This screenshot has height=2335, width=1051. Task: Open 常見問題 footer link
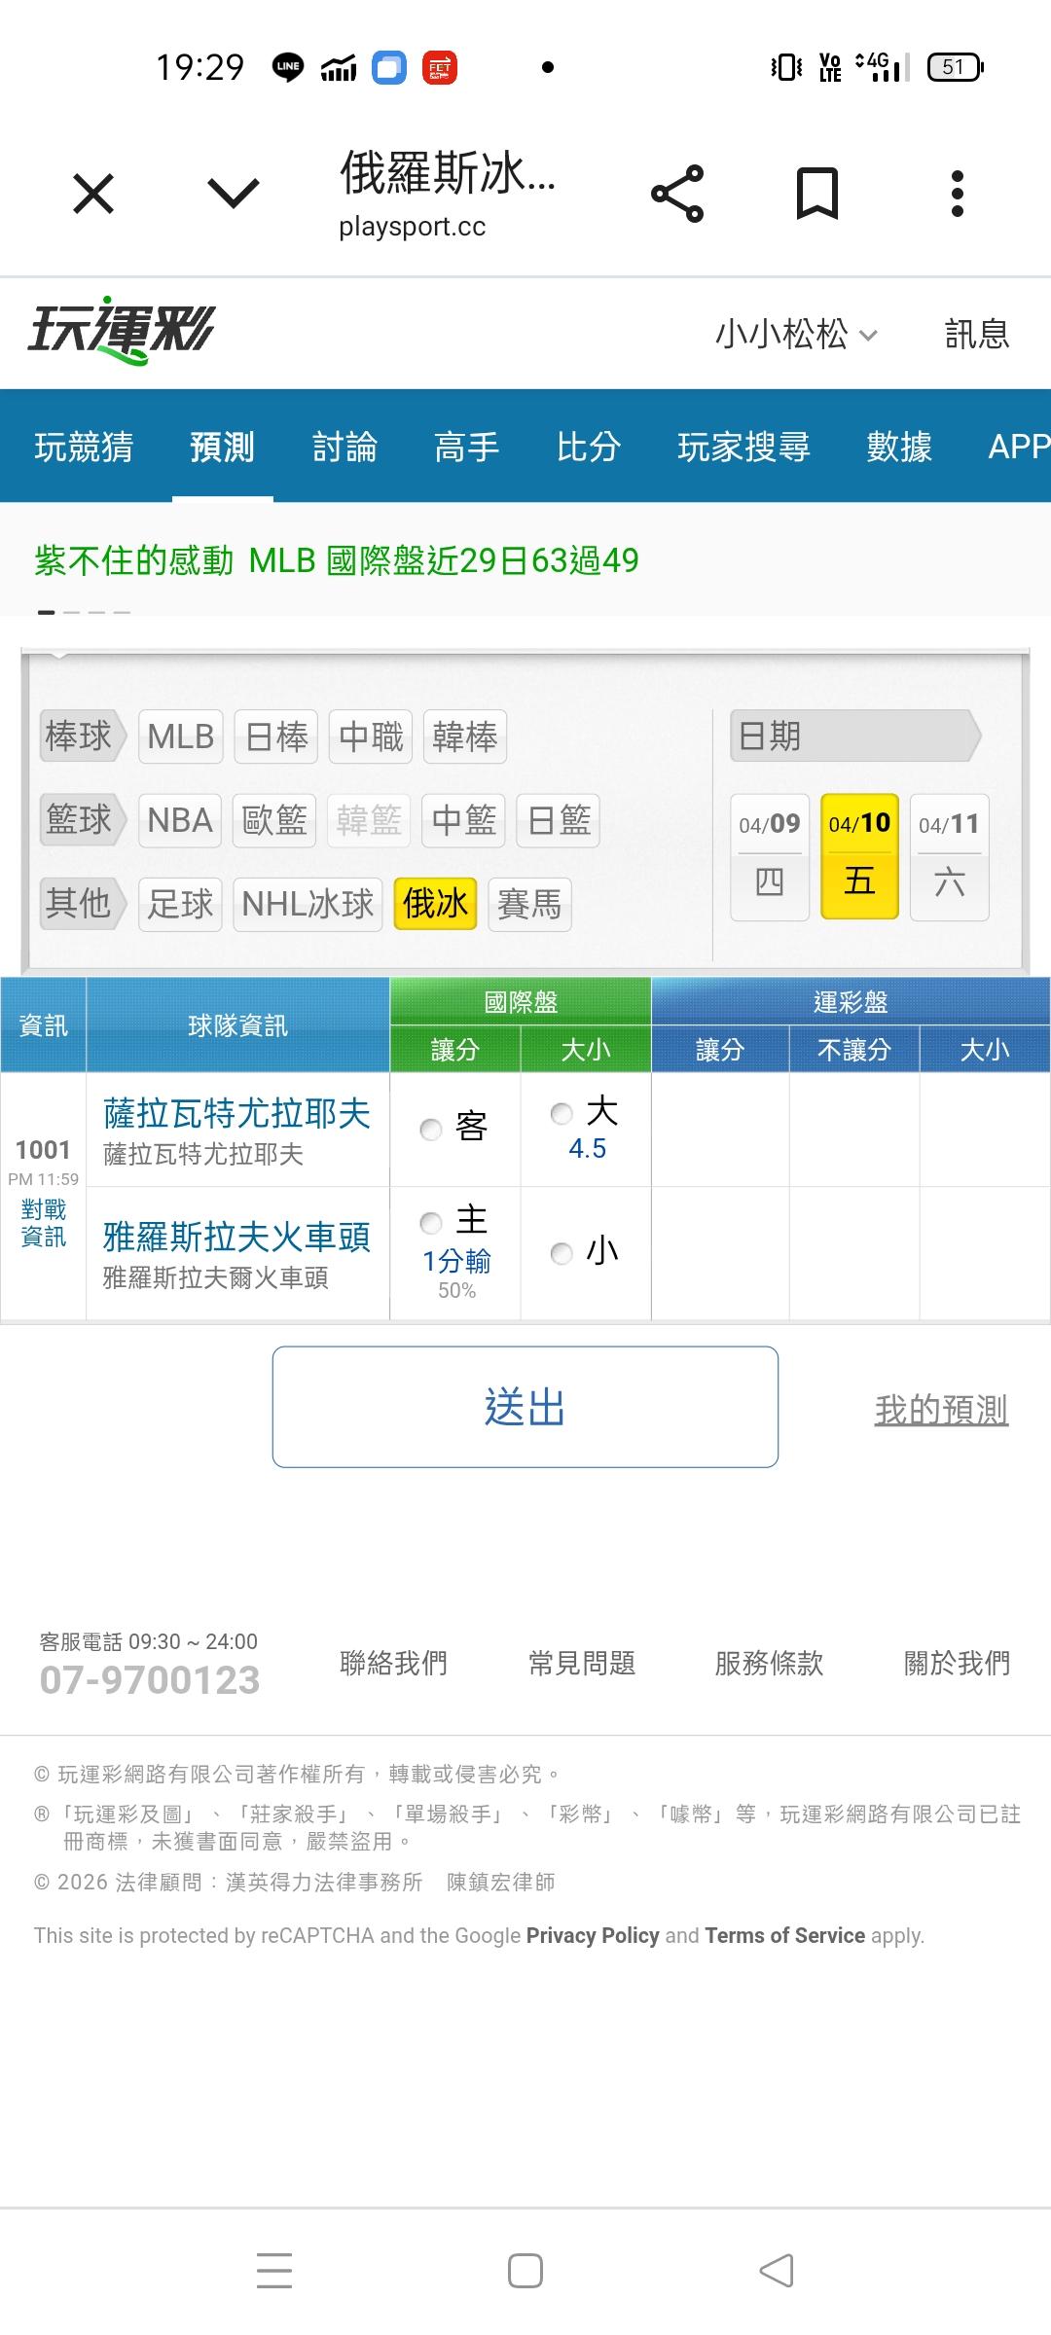(582, 1663)
